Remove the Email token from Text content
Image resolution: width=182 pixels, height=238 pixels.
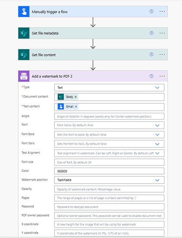(x=76, y=107)
